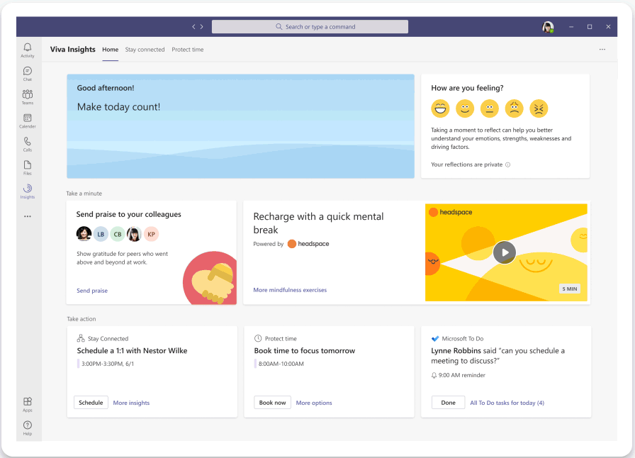Browse your Files
The height and width of the screenshot is (458, 635).
tap(27, 167)
